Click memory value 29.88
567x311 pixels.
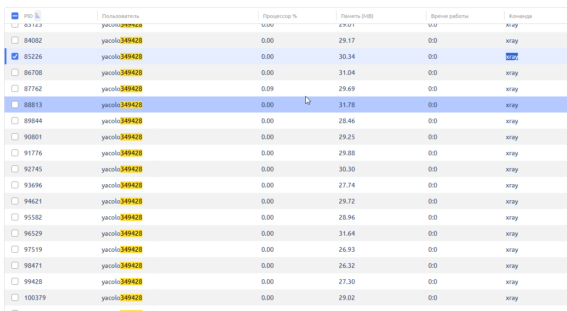(347, 153)
